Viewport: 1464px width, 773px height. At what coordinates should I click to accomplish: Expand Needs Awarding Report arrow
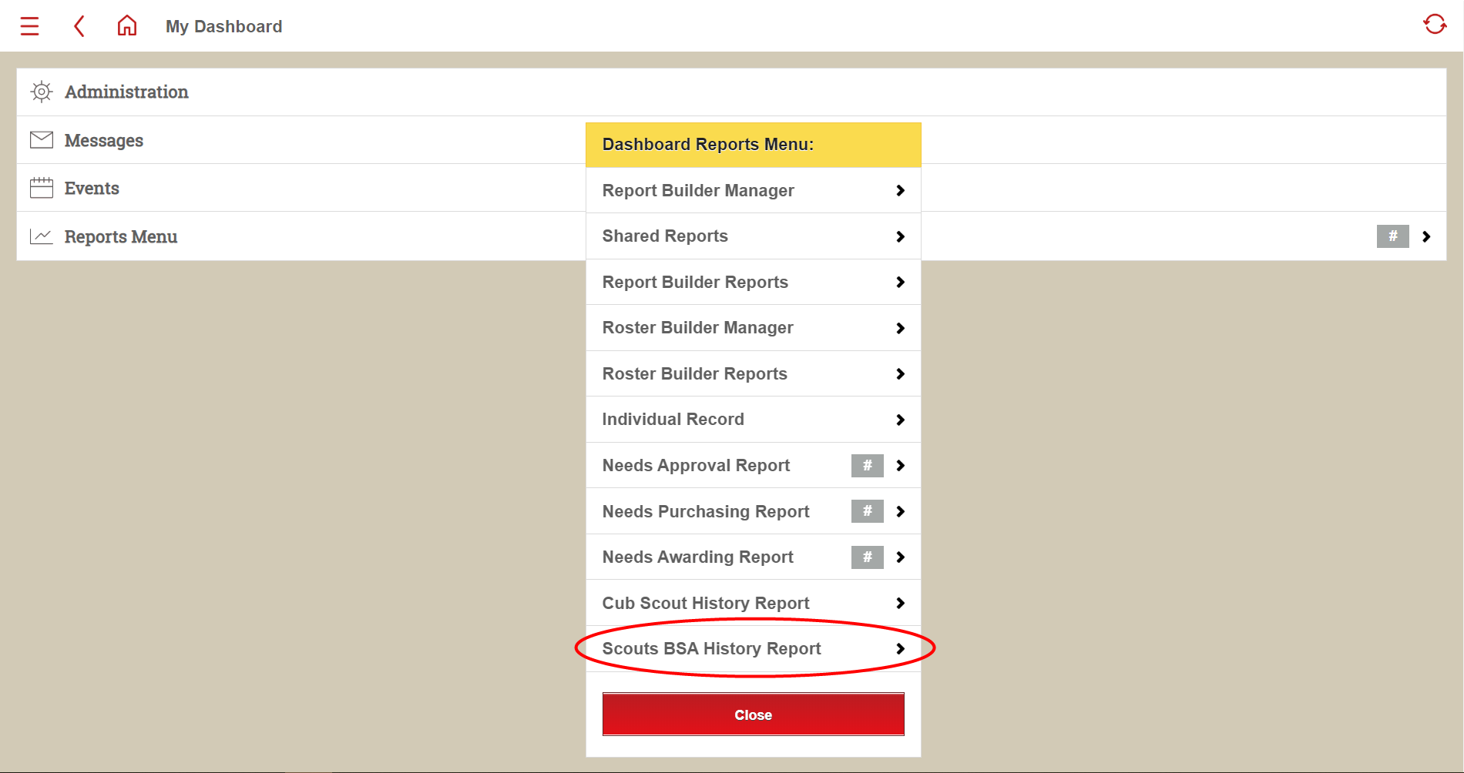click(x=900, y=557)
